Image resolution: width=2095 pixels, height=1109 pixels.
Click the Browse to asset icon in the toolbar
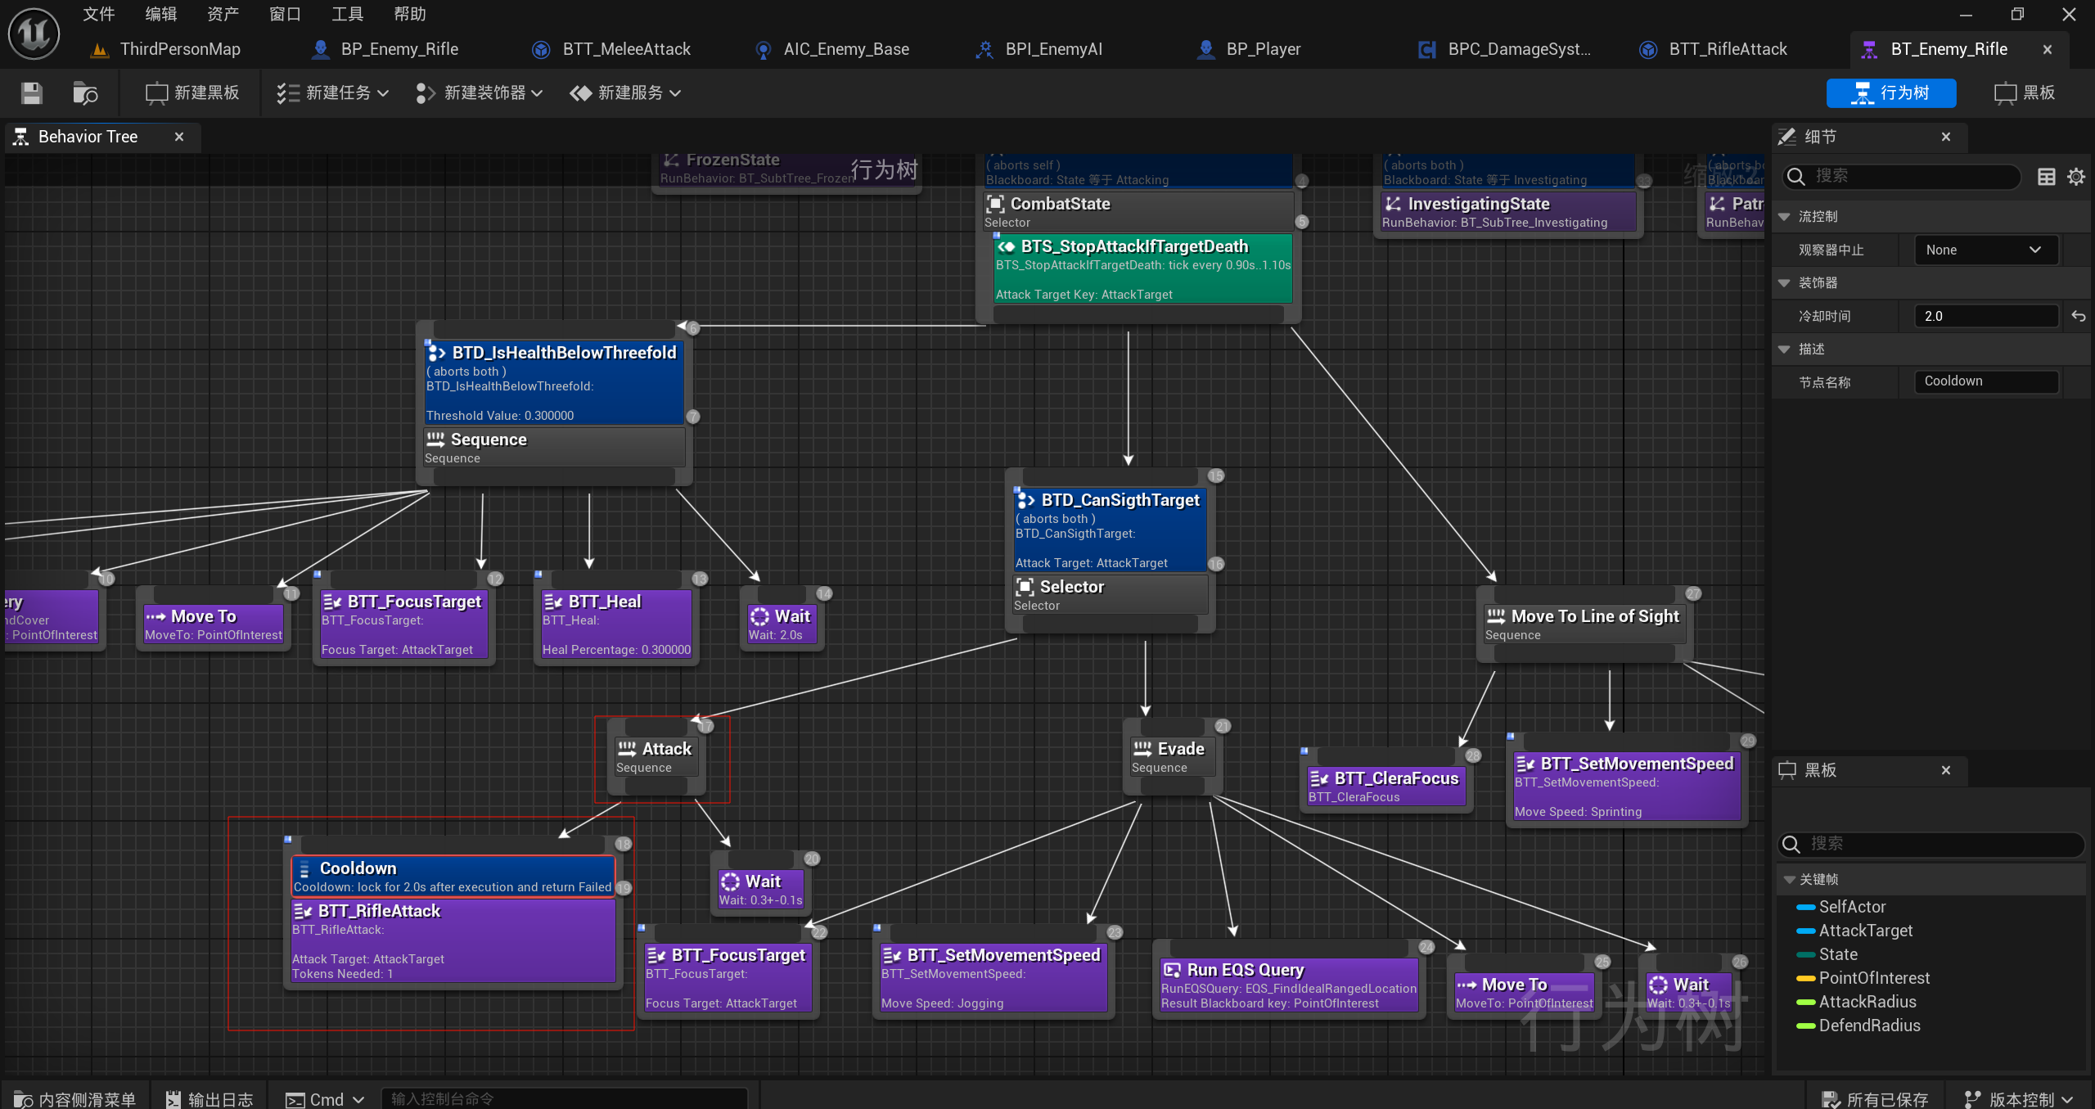(85, 93)
